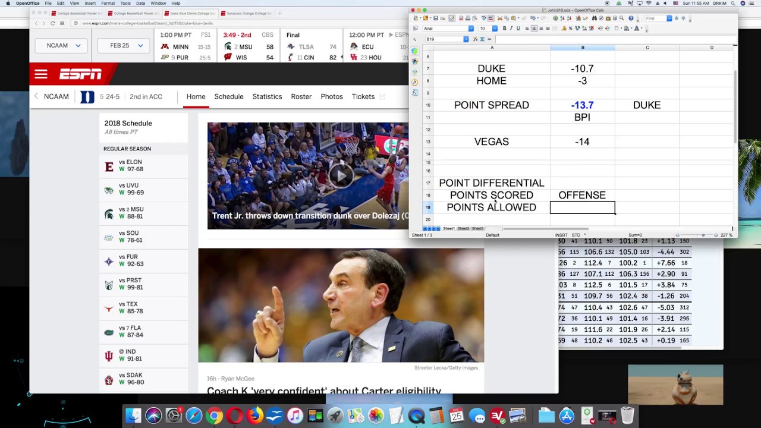Viewport: 761px width, 428px height.
Task: Click the Italic formatting icon
Action: pyautogui.click(x=511, y=29)
